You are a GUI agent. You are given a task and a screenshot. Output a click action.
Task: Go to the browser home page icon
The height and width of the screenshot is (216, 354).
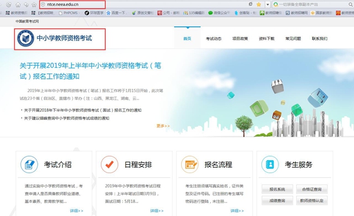tap(18, 5)
